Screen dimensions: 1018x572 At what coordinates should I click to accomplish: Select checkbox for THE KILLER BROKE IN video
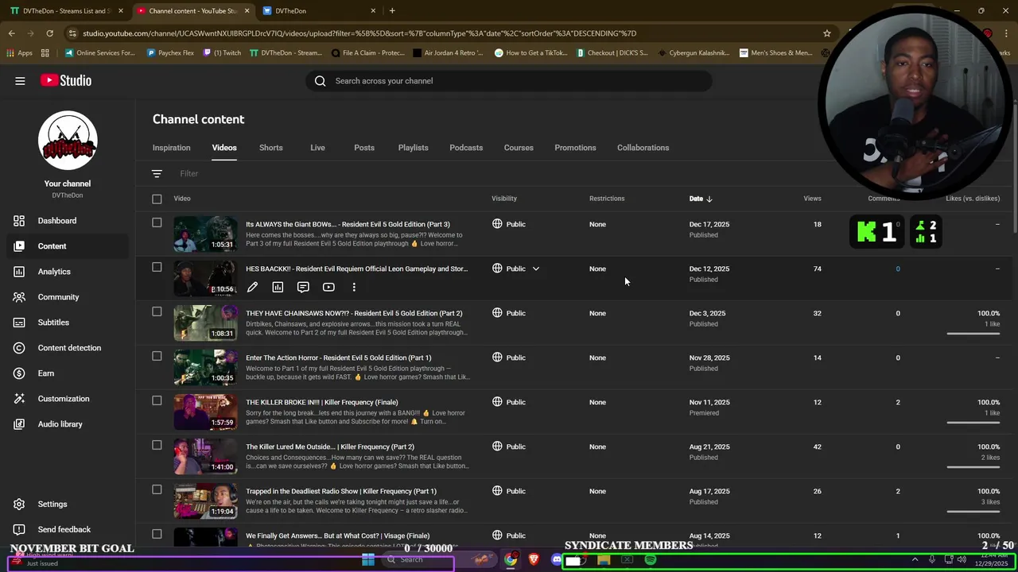click(157, 400)
